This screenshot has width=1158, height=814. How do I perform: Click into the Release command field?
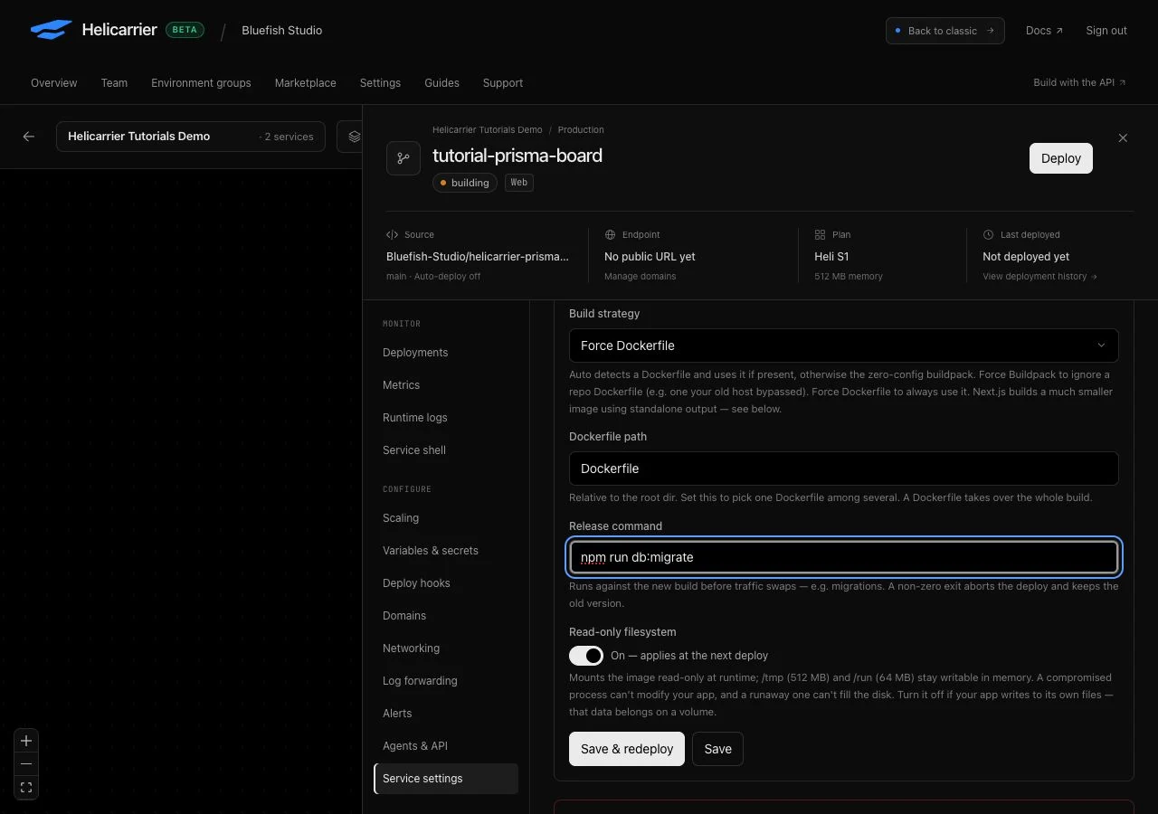(843, 557)
